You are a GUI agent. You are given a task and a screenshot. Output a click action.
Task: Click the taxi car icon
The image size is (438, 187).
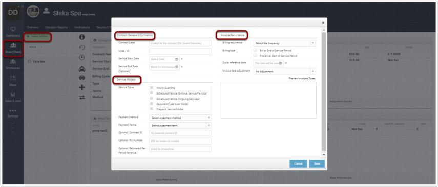(82, 68)
